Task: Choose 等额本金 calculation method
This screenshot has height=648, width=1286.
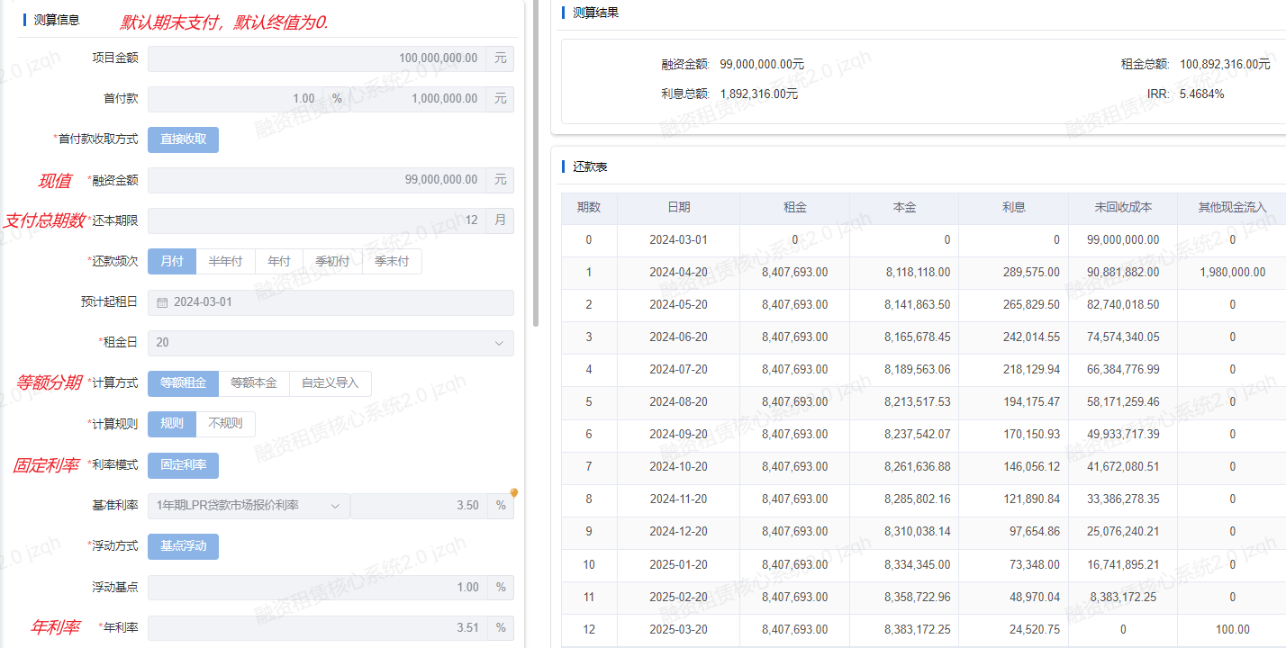Action: pyautogui.click(x=254, y=382)
